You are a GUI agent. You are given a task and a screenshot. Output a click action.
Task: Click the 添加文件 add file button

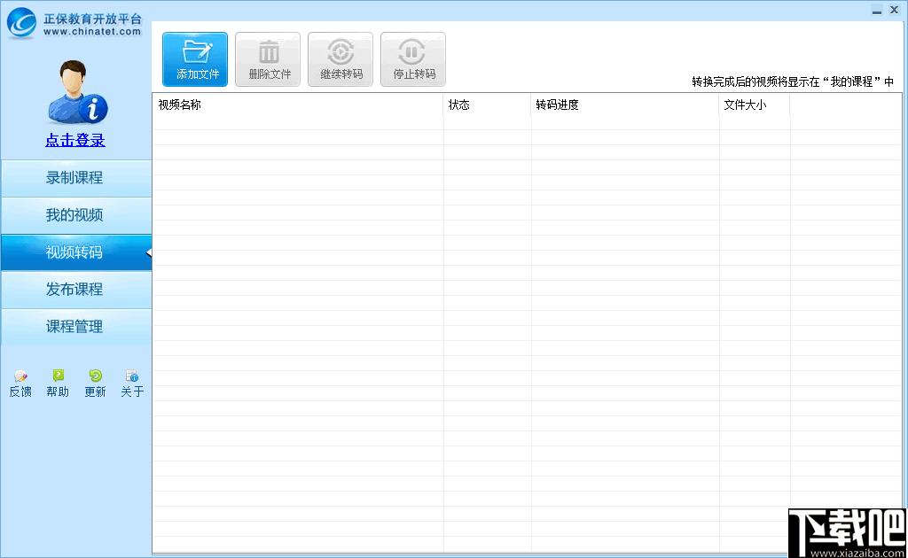tap(195, 59)
